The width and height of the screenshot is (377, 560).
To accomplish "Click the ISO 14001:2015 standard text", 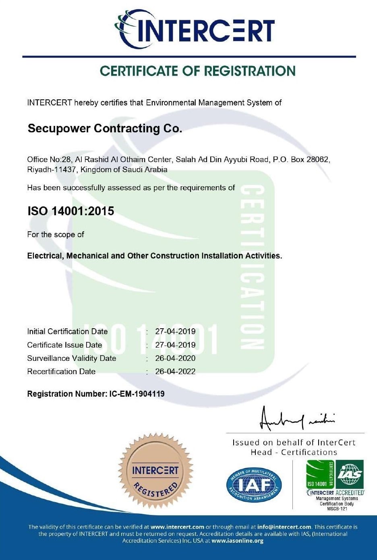I will point(71,211).
